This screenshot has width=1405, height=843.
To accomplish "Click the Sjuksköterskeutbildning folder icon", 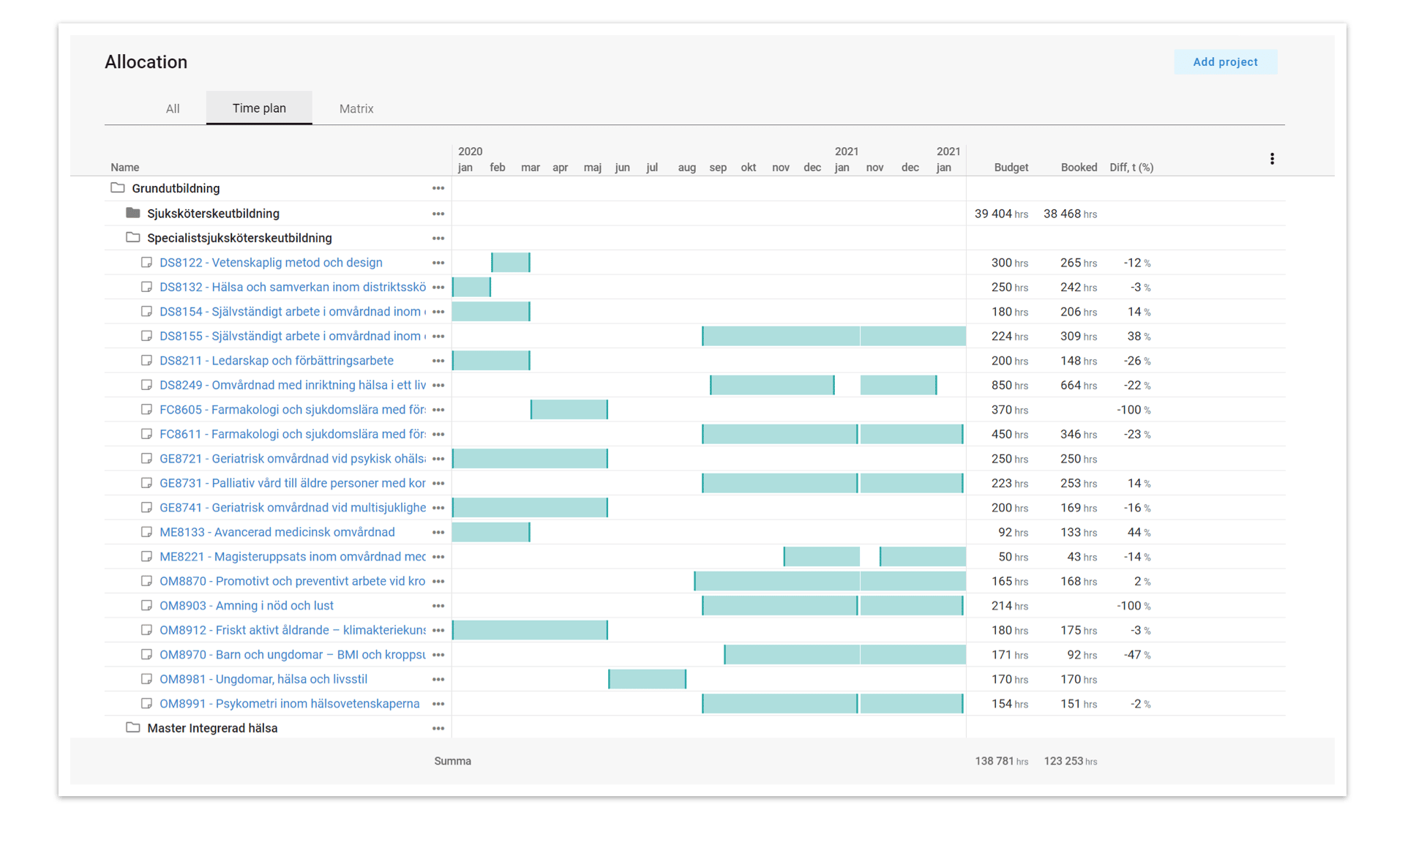I will coord(132,213).
